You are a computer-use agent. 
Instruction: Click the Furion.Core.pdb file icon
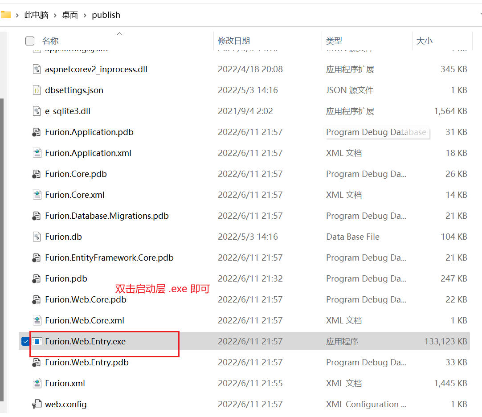(x=37, y=174)
